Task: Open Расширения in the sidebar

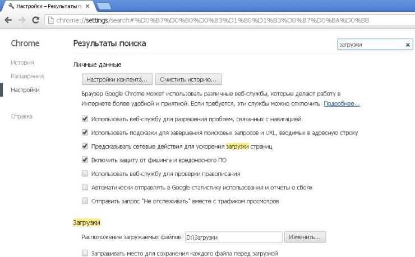Action: click(27, 77)
